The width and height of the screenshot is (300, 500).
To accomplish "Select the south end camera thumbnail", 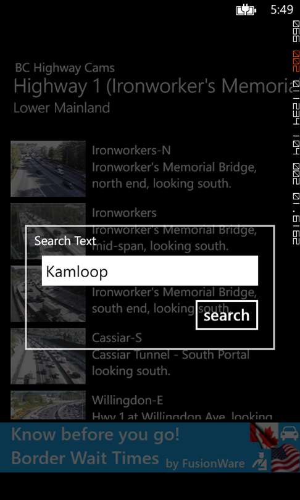I will point(48,294).
